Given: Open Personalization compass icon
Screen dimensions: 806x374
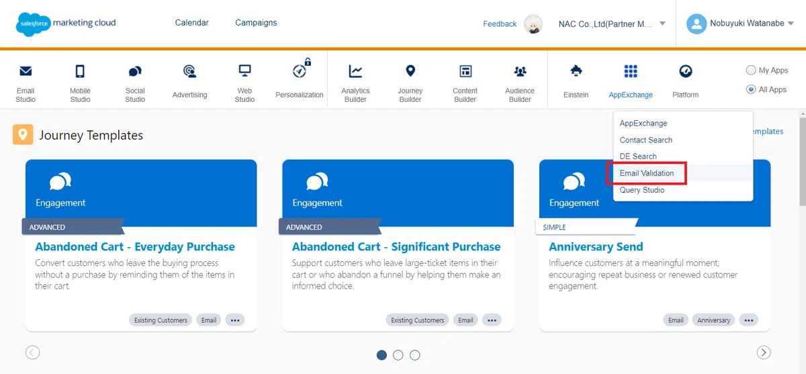Looking at the screenshot, I should pyautogui.click(x=300, y=70).
